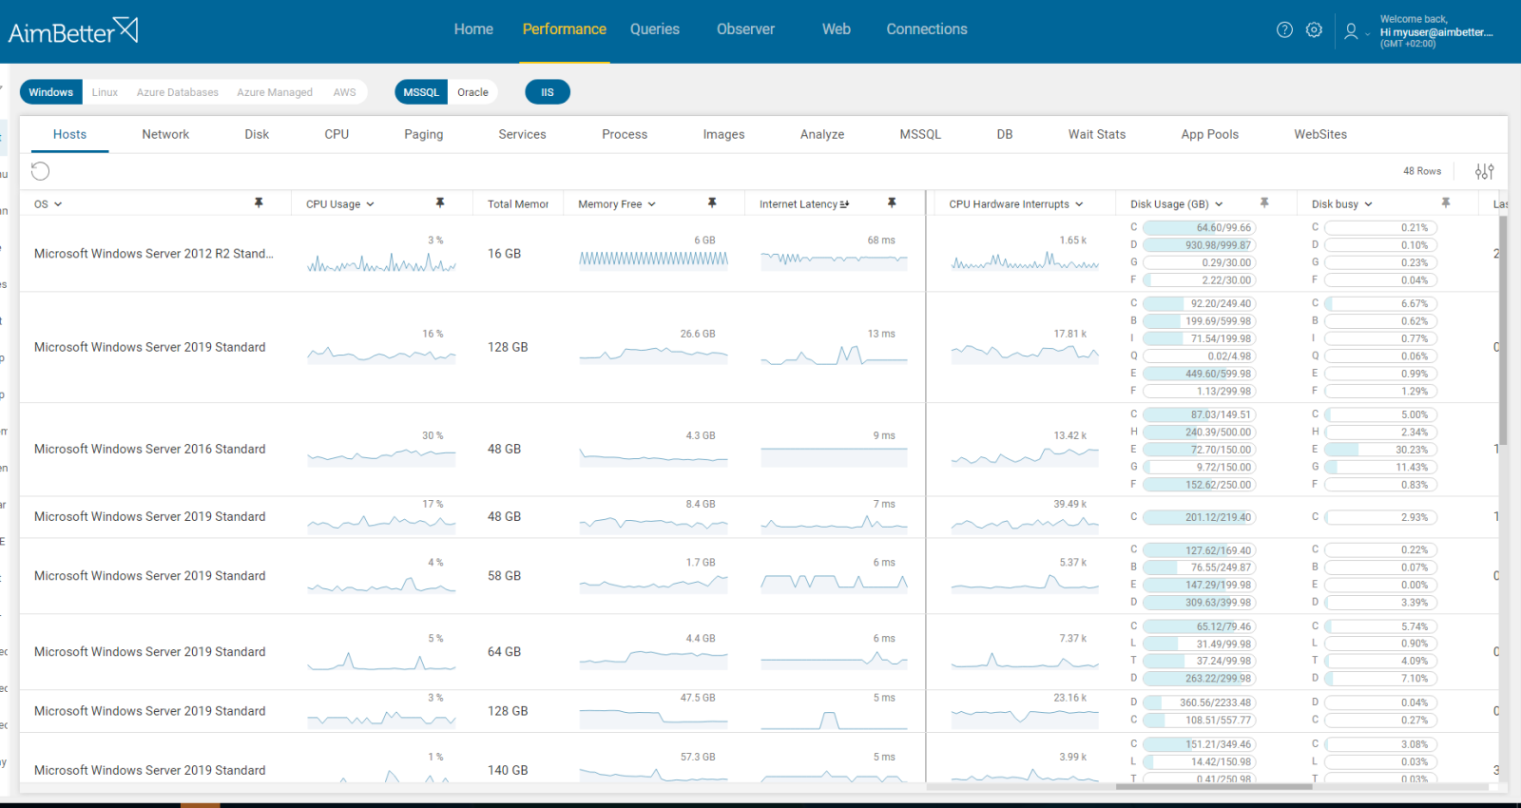1521x808 pixels.
Task: Click disk usage bar 930.98/999.87
Action: click(1199, 245)
